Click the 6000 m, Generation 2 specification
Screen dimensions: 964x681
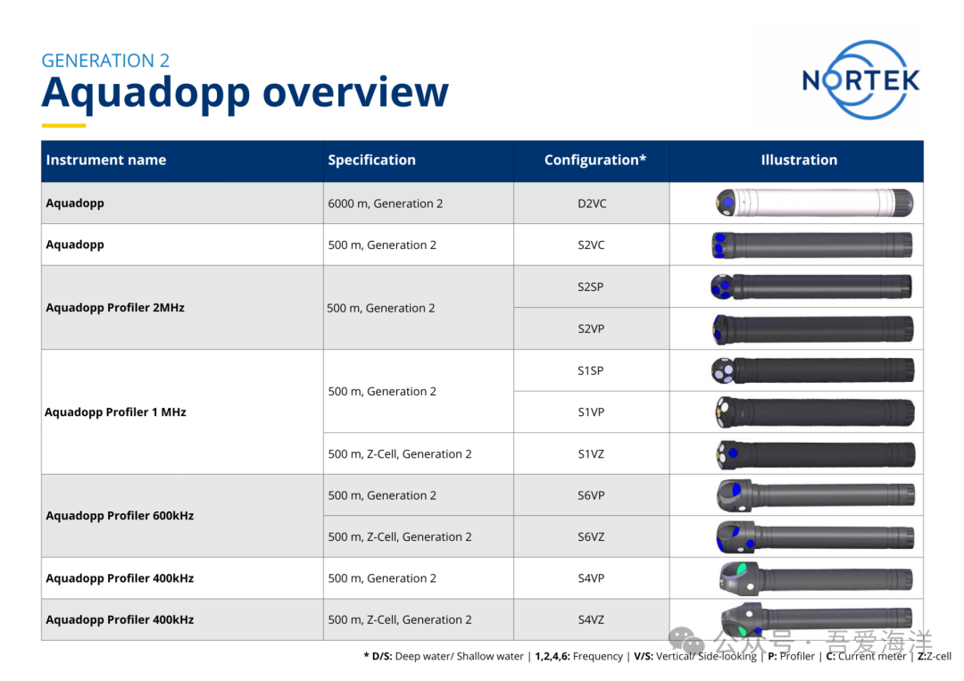pos(386,203)
